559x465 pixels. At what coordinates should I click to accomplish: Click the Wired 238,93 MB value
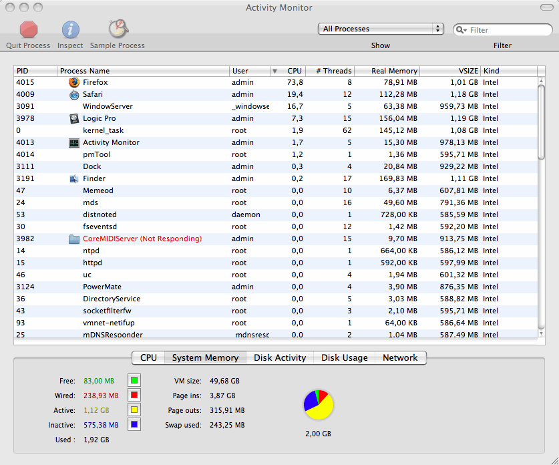pos(101,396)
